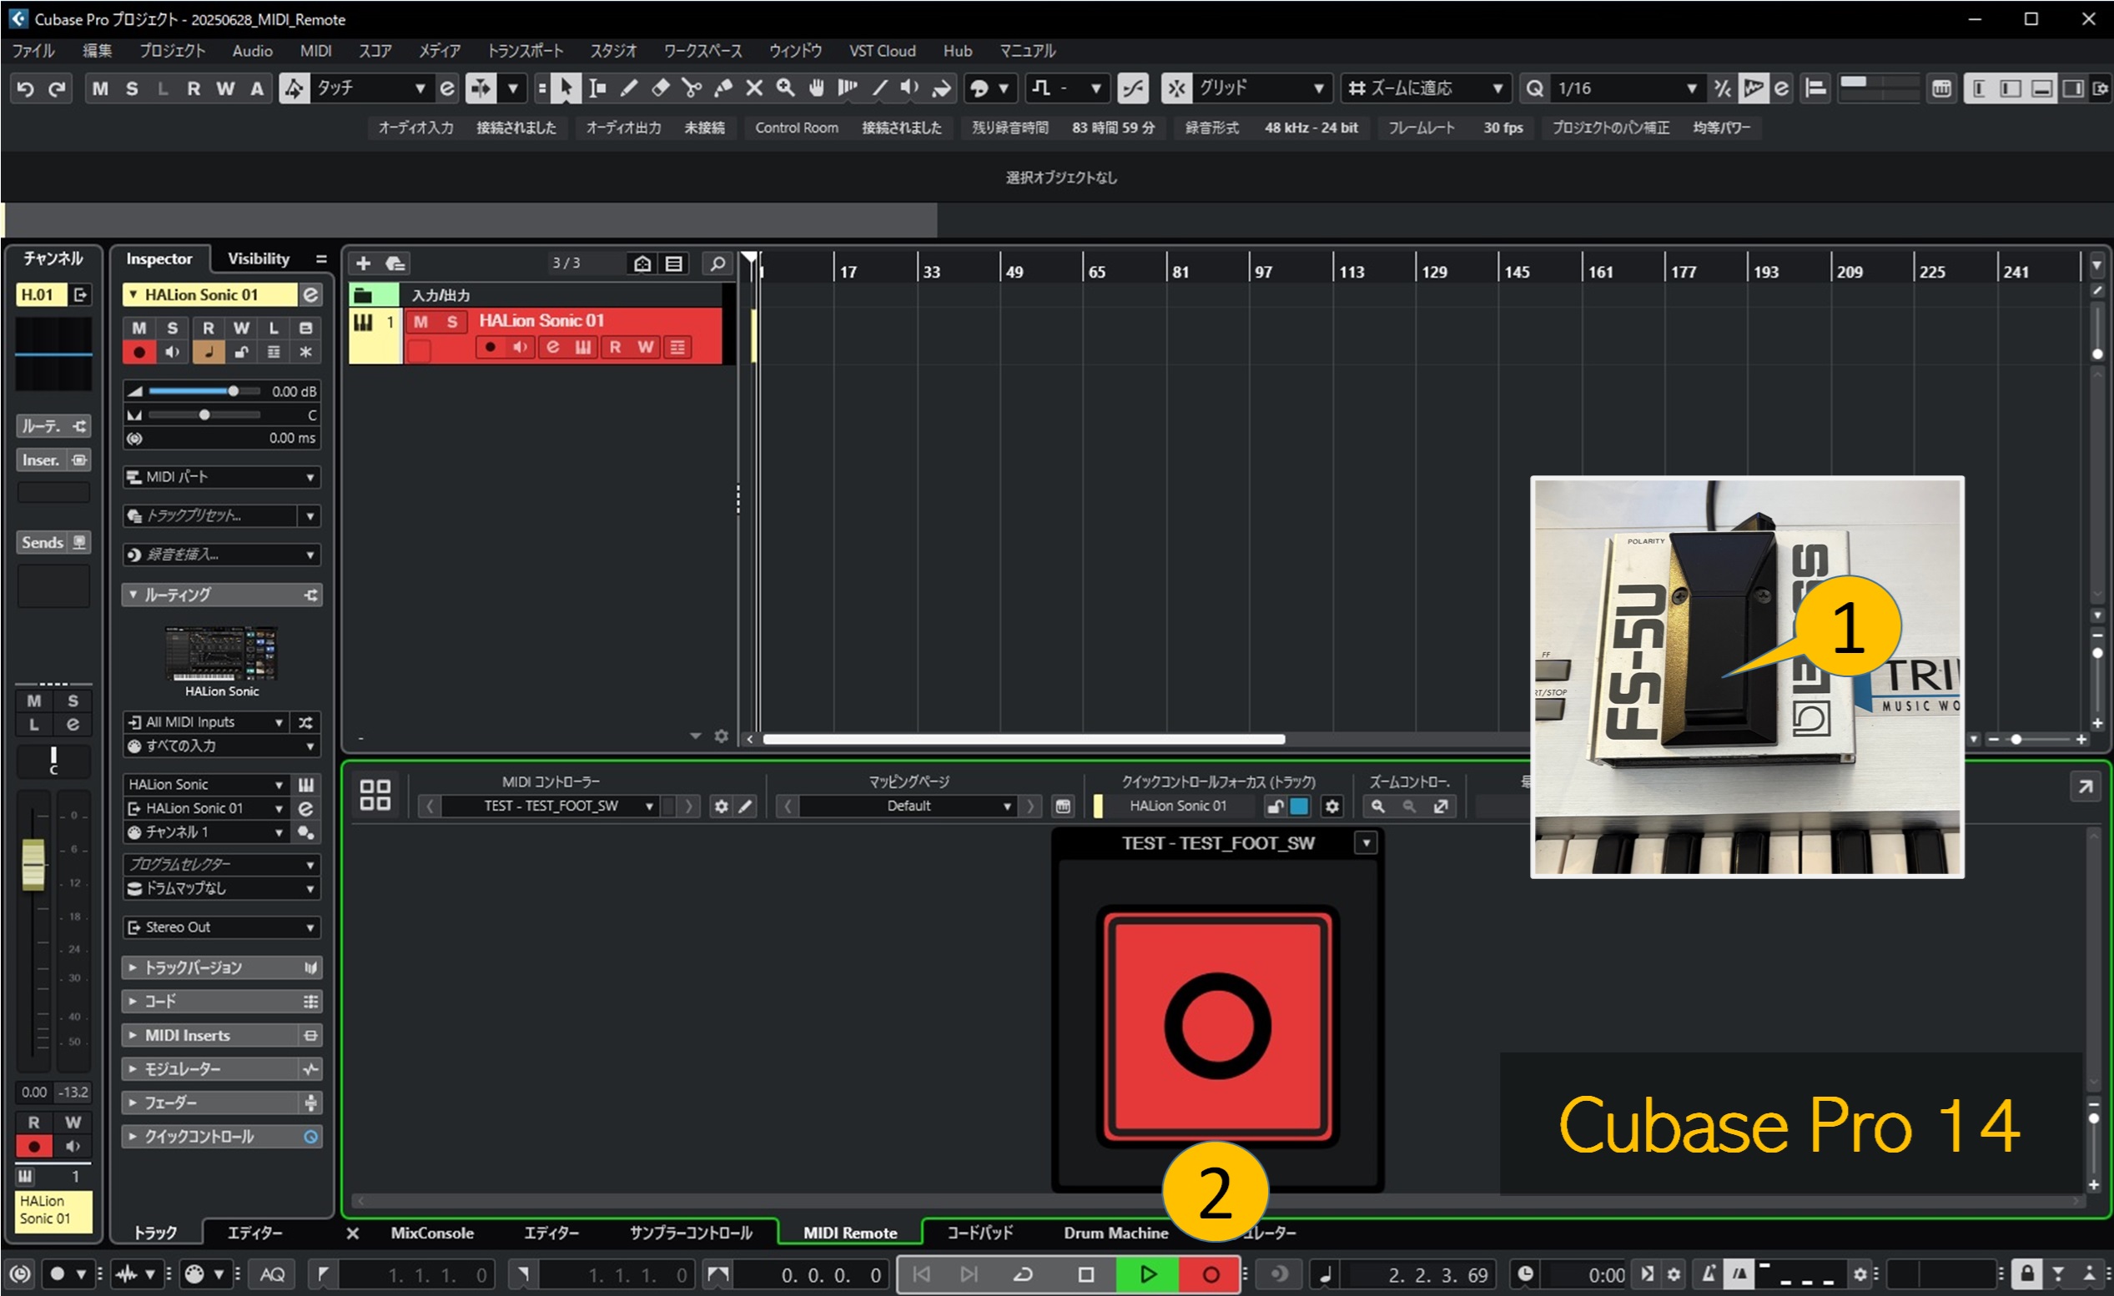Click the Zoom In icon in MIDI Remote
Screen dimensions: 2114x1296
coord(1378,806)
